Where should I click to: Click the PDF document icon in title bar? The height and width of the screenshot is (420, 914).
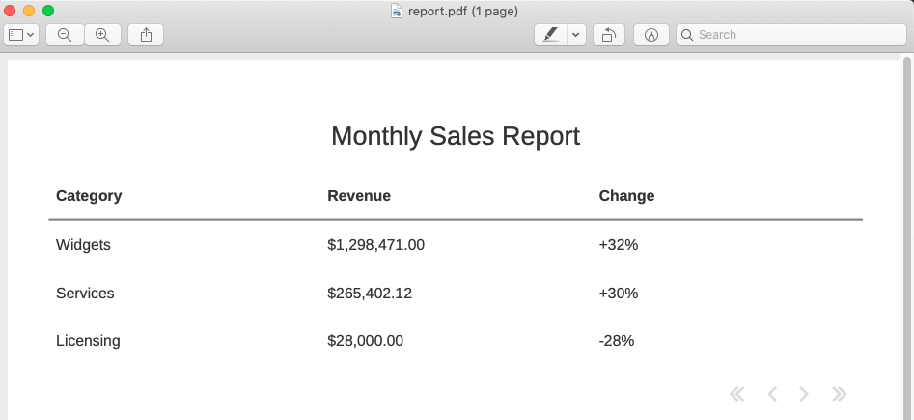[x=397, y=11]
